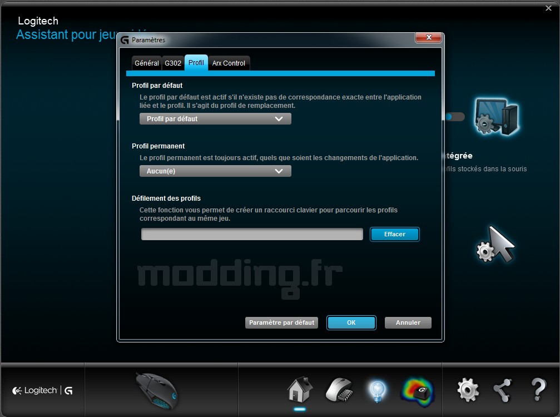Open the input analysis heat map icon
The image size is (560, 417).
click(417, 391)
